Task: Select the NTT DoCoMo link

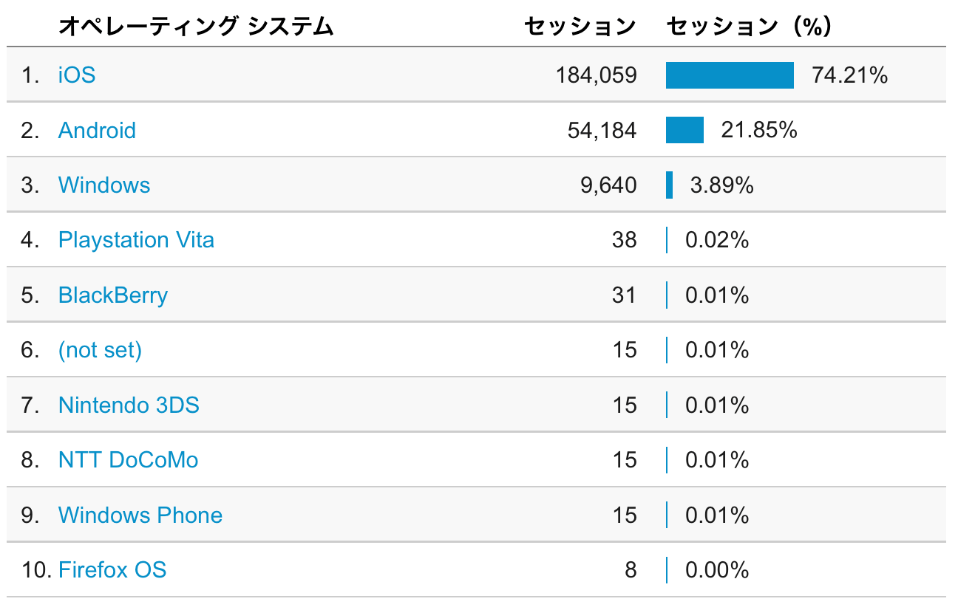Action: coord(128,460)
